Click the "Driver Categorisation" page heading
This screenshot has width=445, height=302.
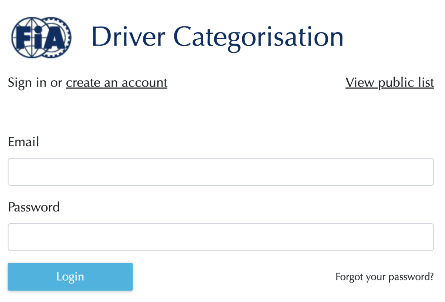217,37
